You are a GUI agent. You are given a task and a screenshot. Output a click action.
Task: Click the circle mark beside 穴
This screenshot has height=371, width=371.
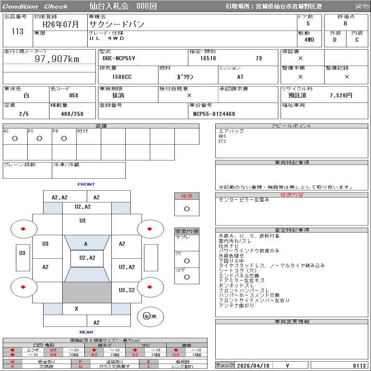[x=186, y=261]
